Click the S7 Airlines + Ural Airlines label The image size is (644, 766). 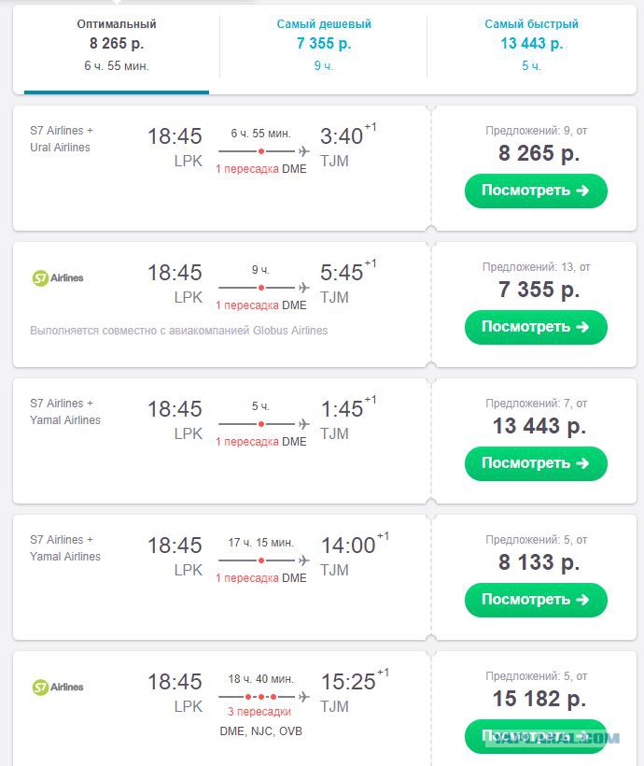(62, 139)
